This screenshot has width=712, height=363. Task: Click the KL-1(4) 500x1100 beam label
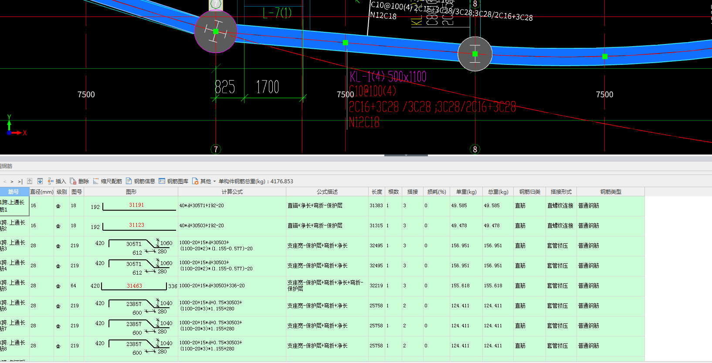coord(388,77)
